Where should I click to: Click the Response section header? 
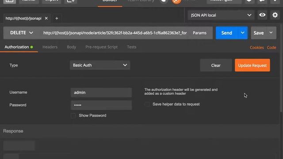click(13, 131)
